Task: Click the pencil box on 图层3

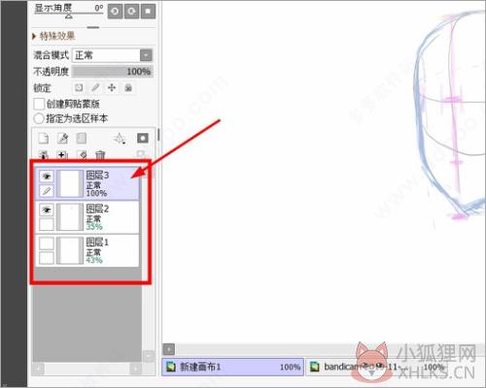Action: (47, 191)
